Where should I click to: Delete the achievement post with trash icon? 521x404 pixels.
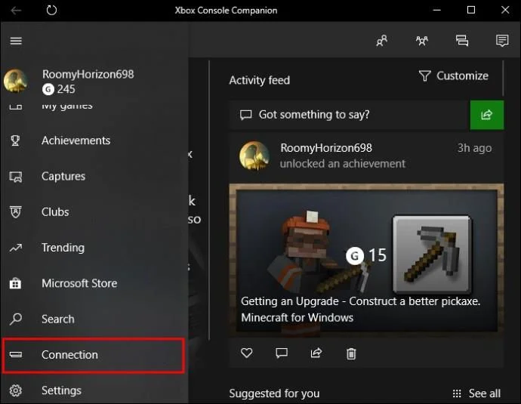tap(351, 353)
